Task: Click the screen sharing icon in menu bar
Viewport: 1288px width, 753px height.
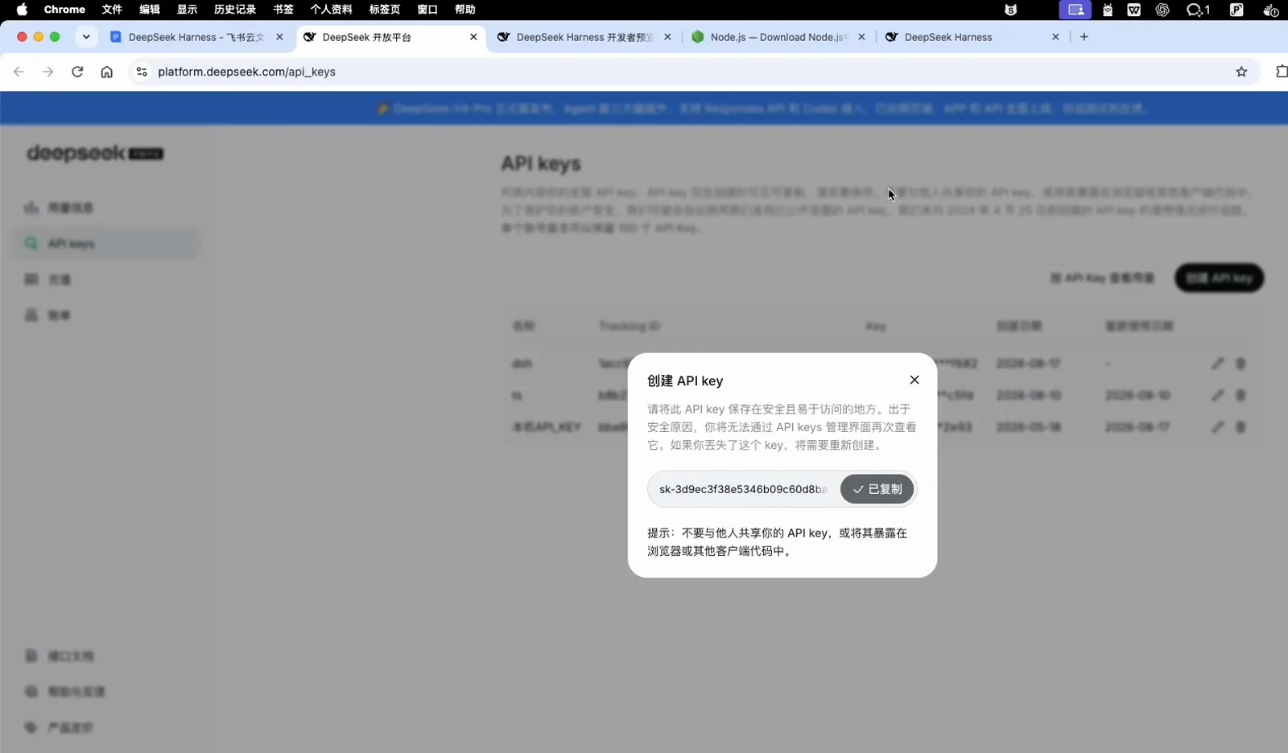Action: [1075, 10]
